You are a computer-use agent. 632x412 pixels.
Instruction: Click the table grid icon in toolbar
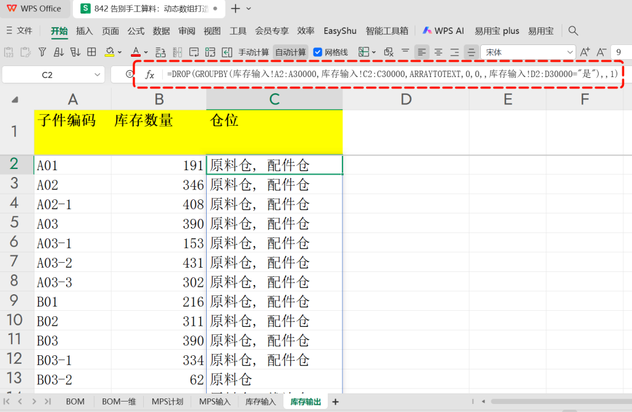click(92, 52)
